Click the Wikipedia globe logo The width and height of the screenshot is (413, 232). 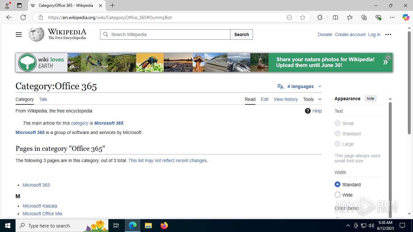coord(36,34)
